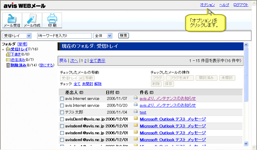This screenshot has width=257, height=150.
Task: Click sort icon next to 差出人 header
Action: [x=81, y=93]
